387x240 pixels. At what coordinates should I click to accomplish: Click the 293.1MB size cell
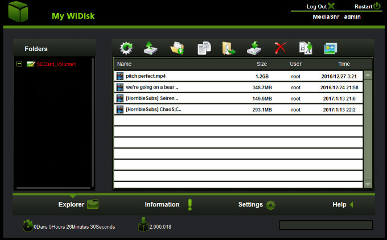click(262, 110)
